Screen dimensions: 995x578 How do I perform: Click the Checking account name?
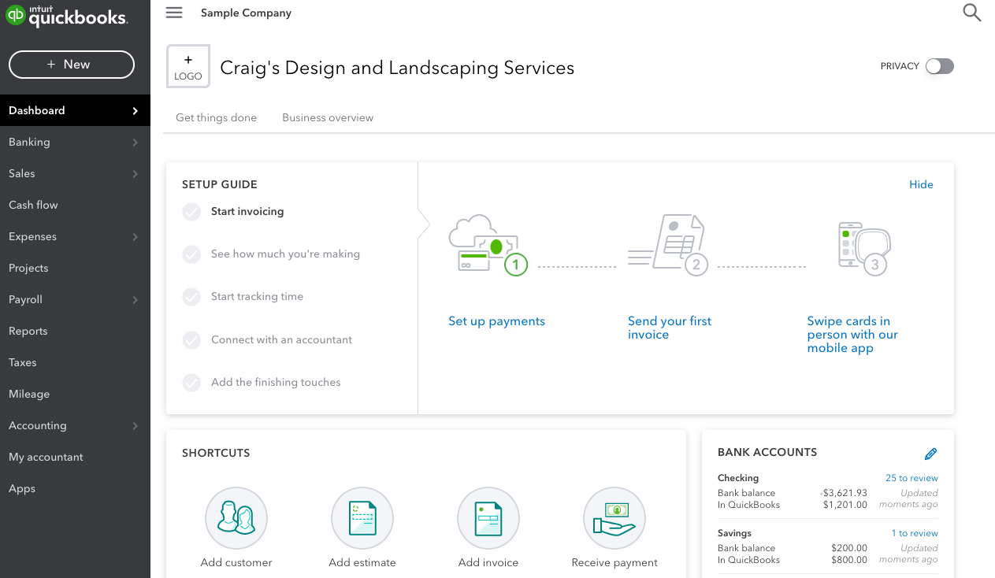(x=738, y=478)
